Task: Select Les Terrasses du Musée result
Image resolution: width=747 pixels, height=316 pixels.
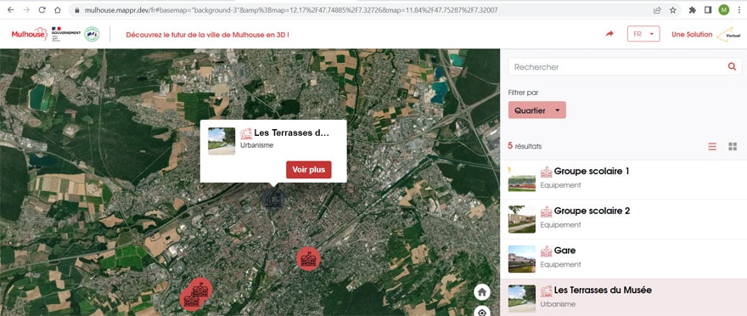Action: point(624,297)
